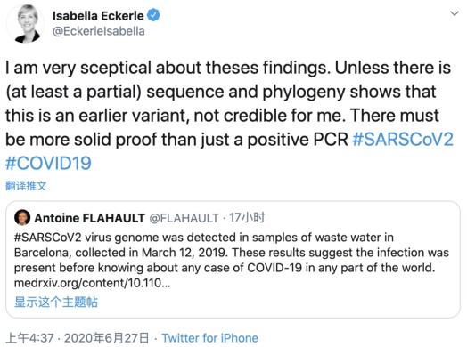Viewport: 467px width, 347px height.
Task: Open the @EckerleIsabella handle
Action: (99, 31)
